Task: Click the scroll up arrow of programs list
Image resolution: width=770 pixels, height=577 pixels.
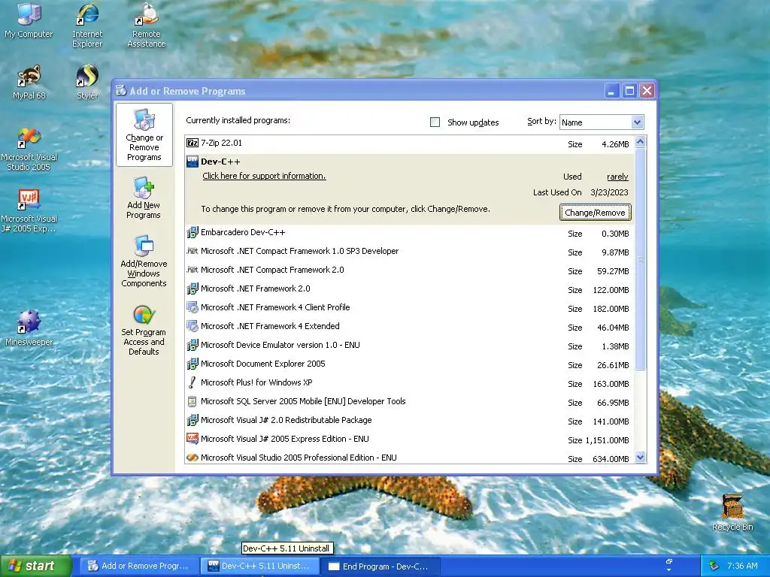Action: point(641,142)
